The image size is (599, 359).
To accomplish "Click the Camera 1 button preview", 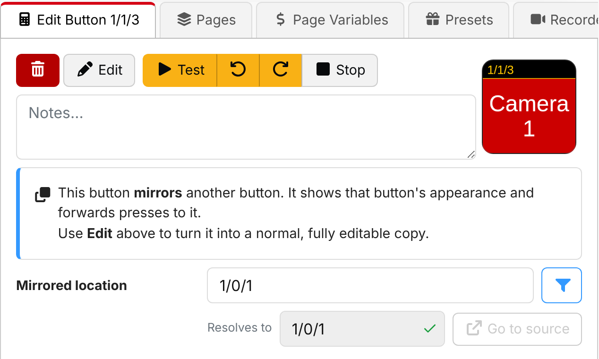I will [x=529, y=107].
